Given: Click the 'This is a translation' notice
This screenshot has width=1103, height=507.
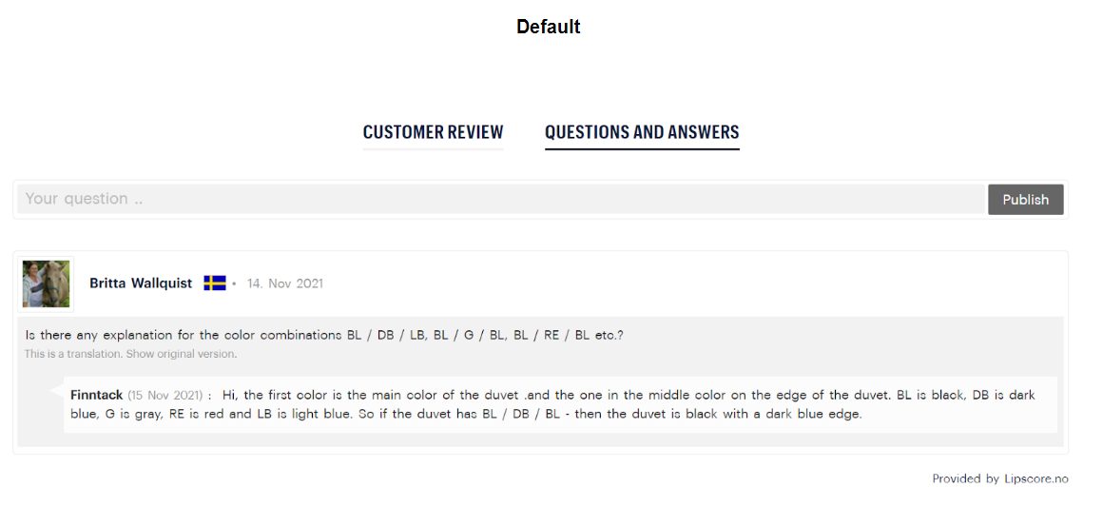Looking at the screenshot, I should click(73, 354).
